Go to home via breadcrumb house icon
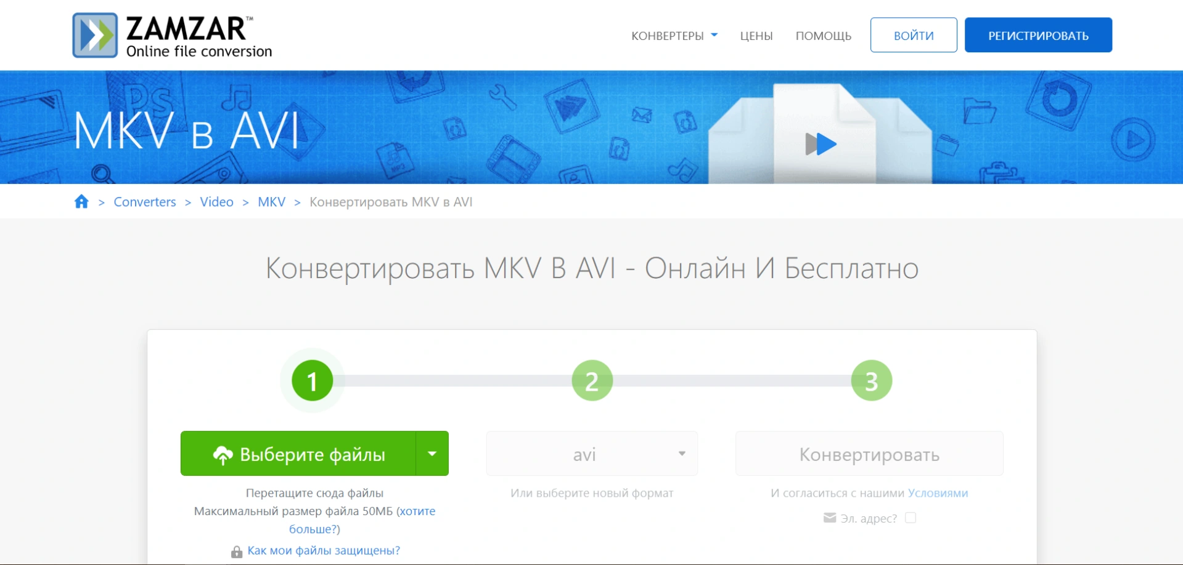This screenshot has height=565, width=1183. click(x=81, y=202)
